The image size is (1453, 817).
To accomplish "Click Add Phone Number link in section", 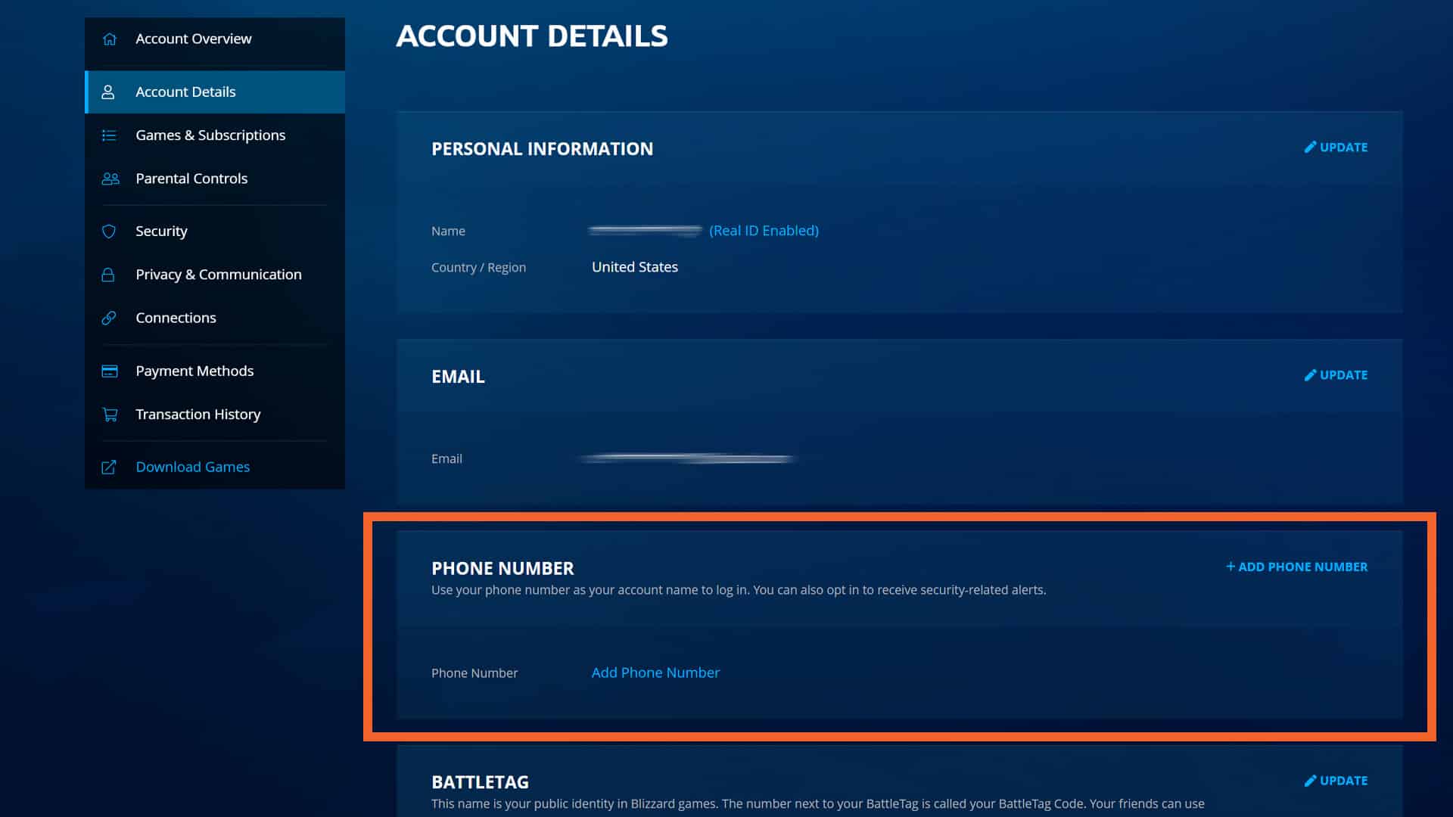I will point(655,671).
